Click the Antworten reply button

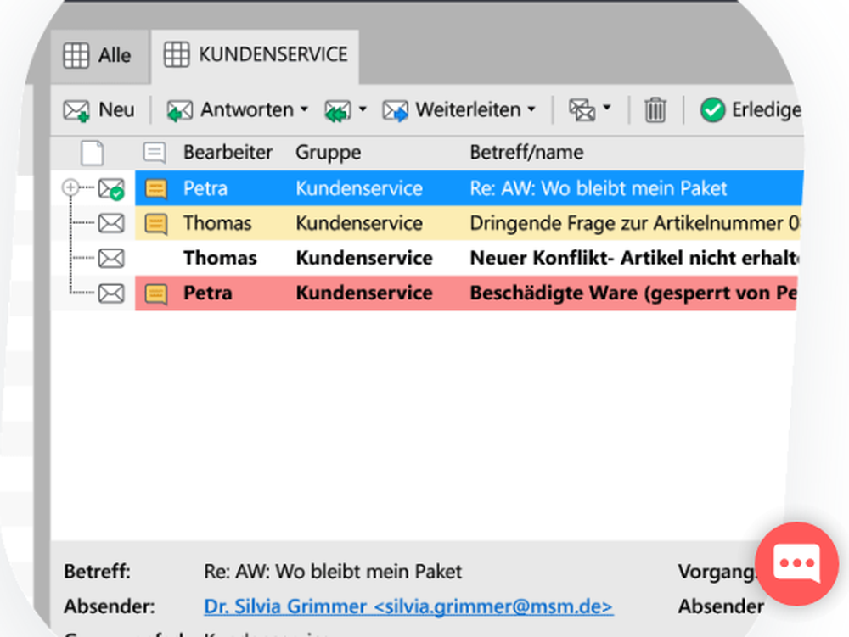pos(230,109)
